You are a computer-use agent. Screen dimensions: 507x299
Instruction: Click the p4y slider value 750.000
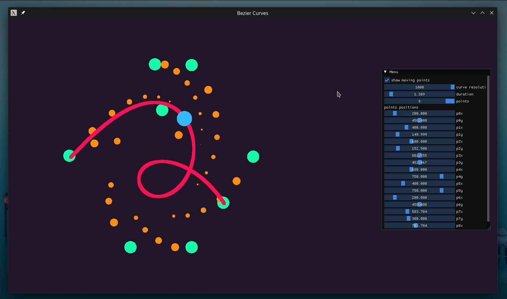click(x=419, y=176)
